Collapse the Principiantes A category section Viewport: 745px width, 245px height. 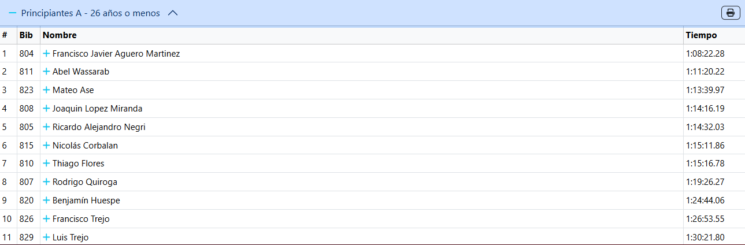point(172,13)
